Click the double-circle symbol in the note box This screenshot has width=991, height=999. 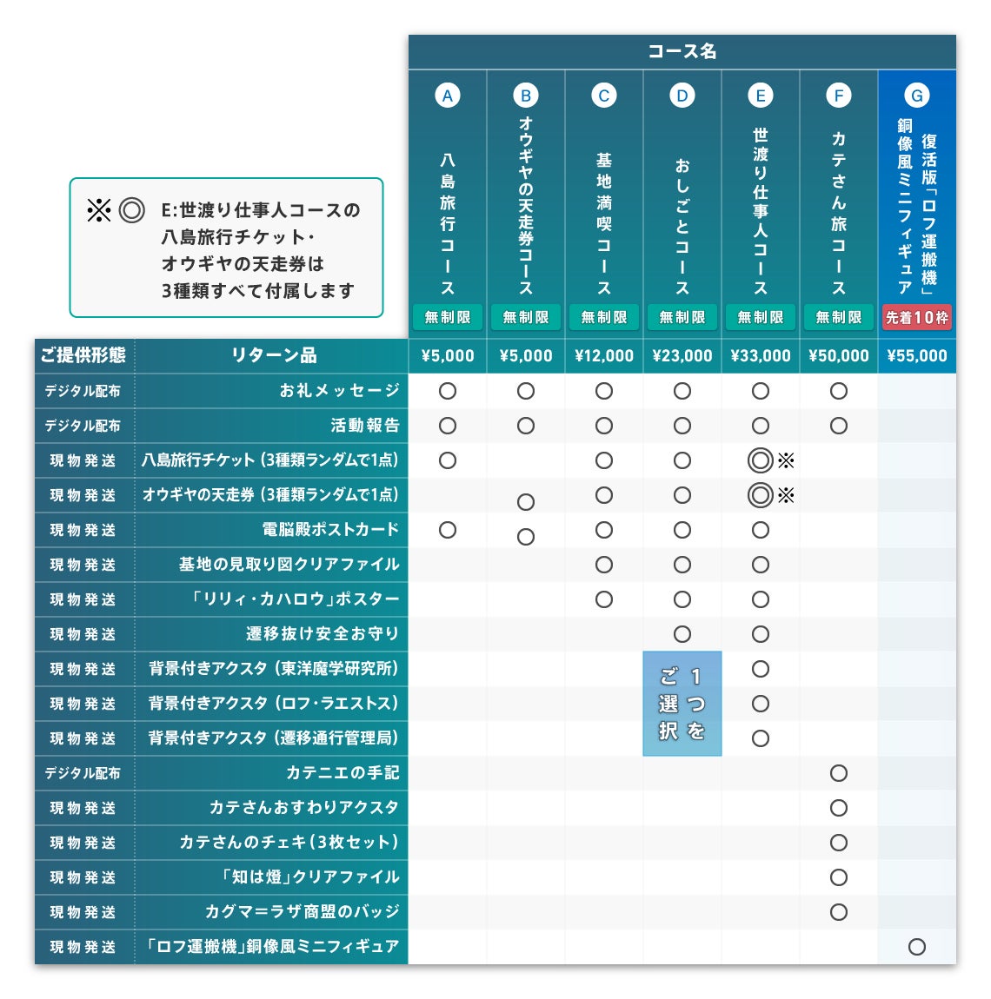(x=132, y=210)
